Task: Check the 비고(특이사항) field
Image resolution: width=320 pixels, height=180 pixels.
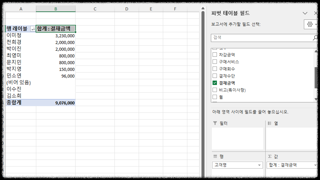Action: coord(215,90)
